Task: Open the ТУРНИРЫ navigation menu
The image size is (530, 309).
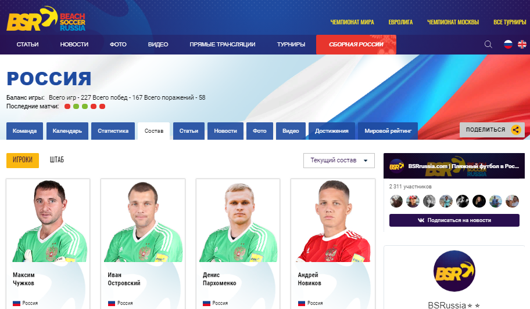Action: tap(291, 45)
